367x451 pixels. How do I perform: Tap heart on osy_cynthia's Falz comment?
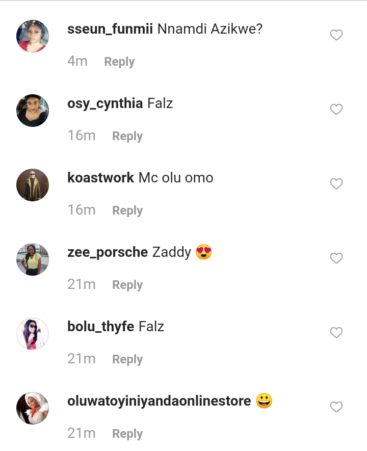(336, 110)
